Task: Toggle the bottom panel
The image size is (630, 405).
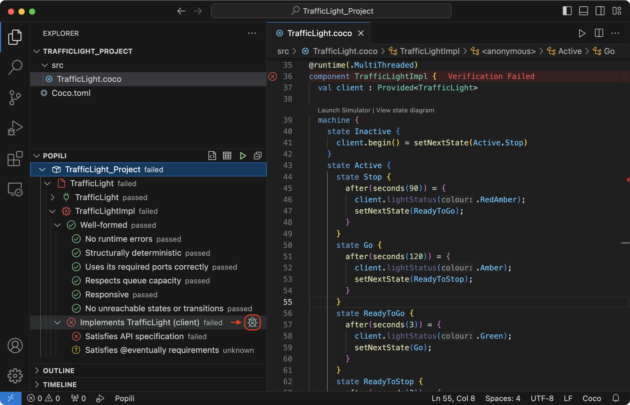Action: click(583, 11)
